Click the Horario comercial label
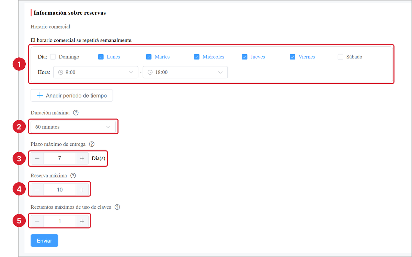 50,26
